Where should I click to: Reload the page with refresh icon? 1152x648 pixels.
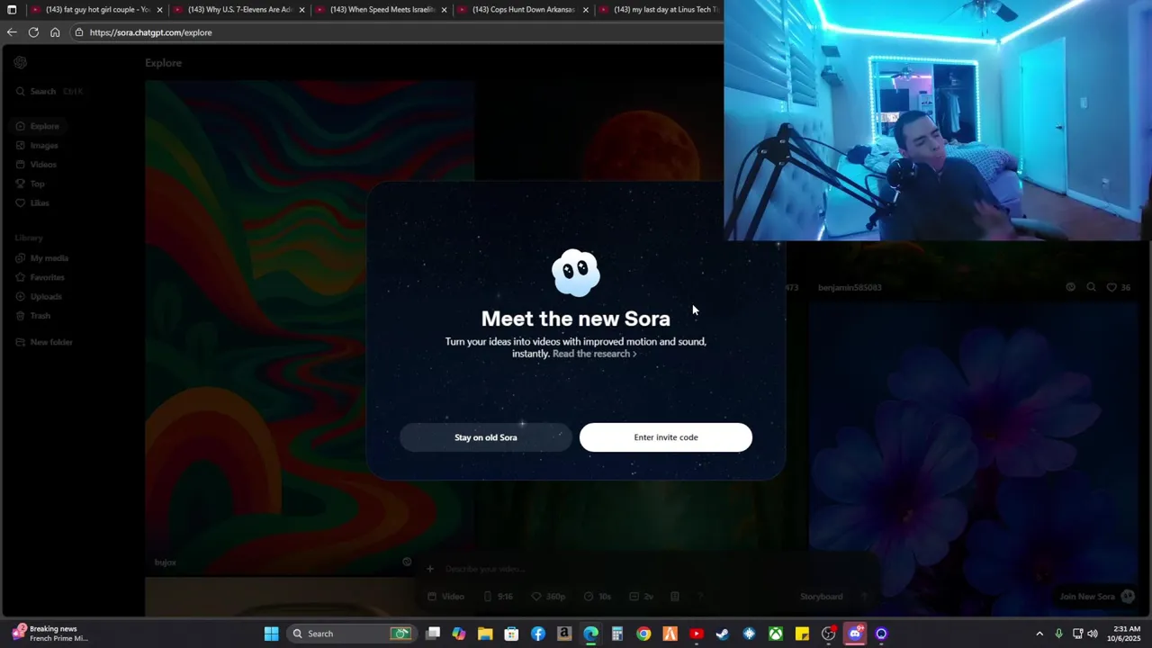coord(33,32)
